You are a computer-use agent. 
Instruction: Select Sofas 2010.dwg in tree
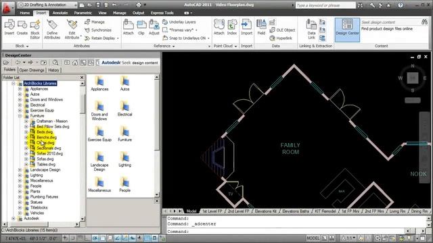49,153
